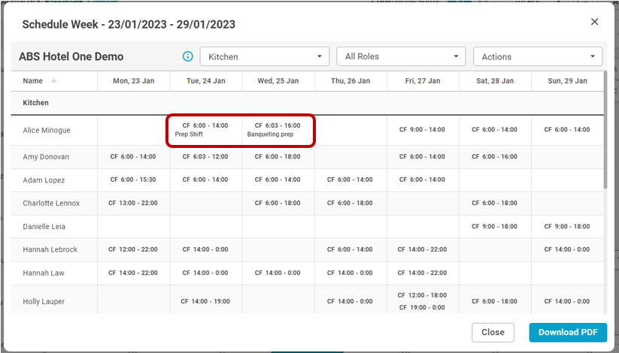Click Amy Donovan's Saturday shift 6:00 - 16:00
Image resolution: width=619 pixels, height=353 pixels.
click(494, 156)
